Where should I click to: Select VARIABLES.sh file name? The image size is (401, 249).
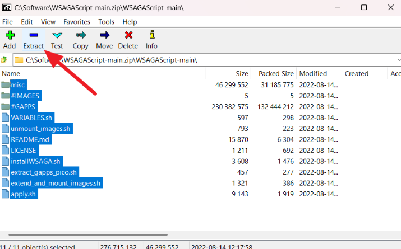click(x=32, y=118)
